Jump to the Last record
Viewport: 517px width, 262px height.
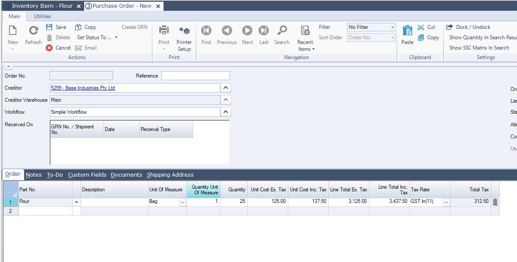[264, 31]
